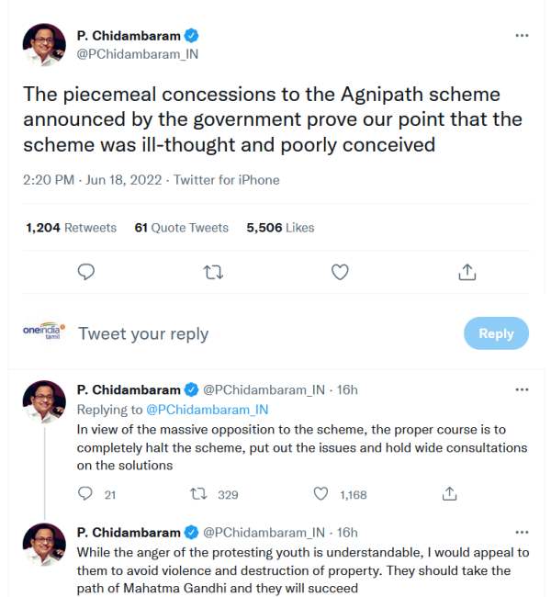Open three-dot menu on the first reply

522,389
